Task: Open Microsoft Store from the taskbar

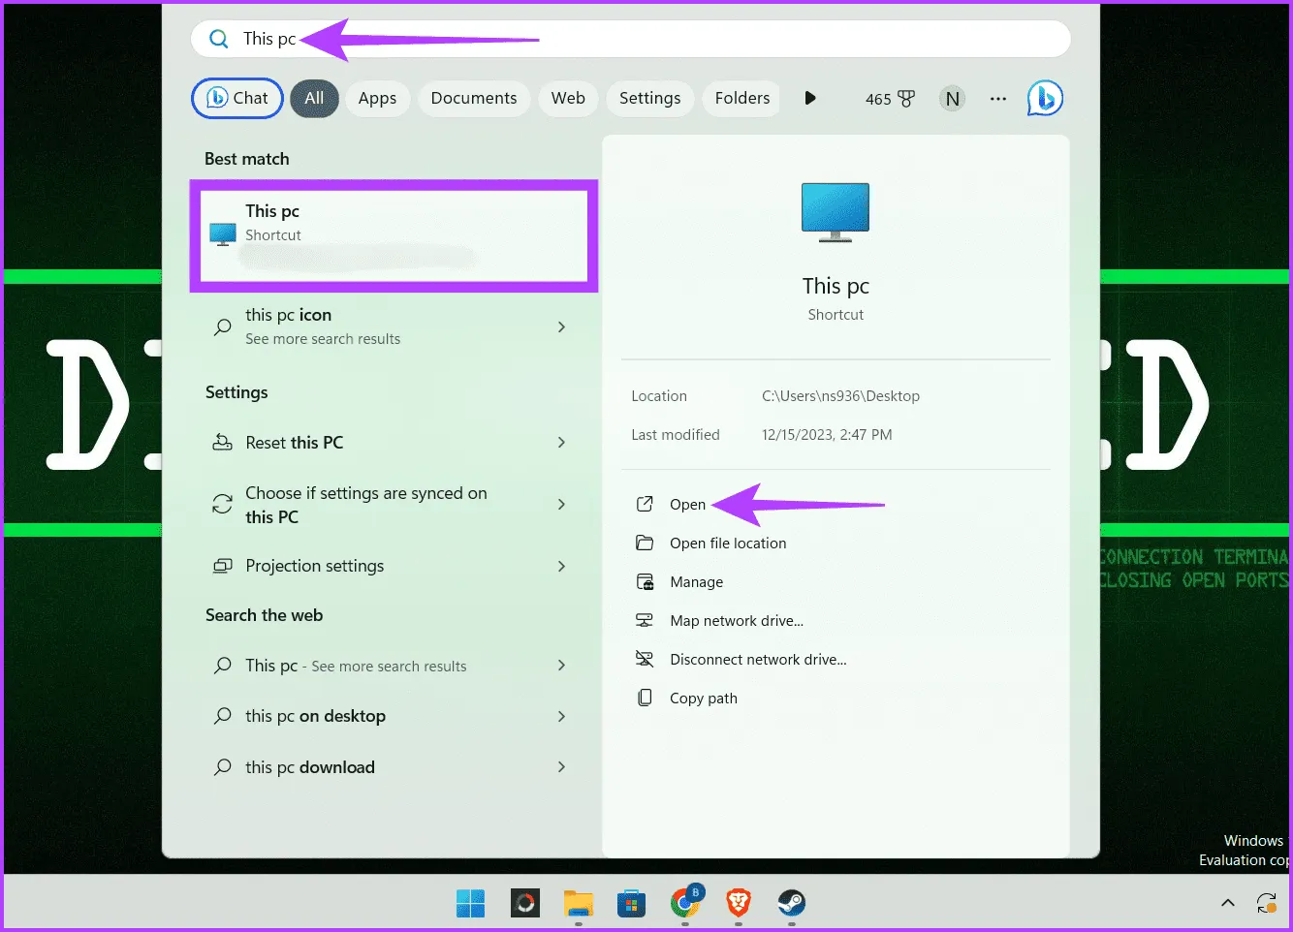Action: [x=632, y=904]
